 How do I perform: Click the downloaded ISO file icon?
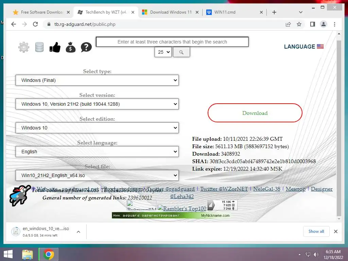tap(16, 231)
